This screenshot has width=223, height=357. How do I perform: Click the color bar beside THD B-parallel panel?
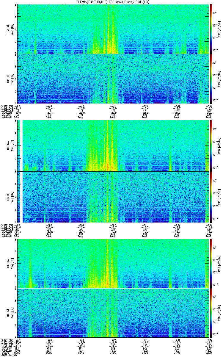211,197
